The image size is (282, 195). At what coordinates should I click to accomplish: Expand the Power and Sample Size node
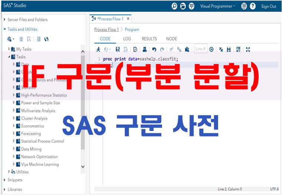(x=14, y=103)
